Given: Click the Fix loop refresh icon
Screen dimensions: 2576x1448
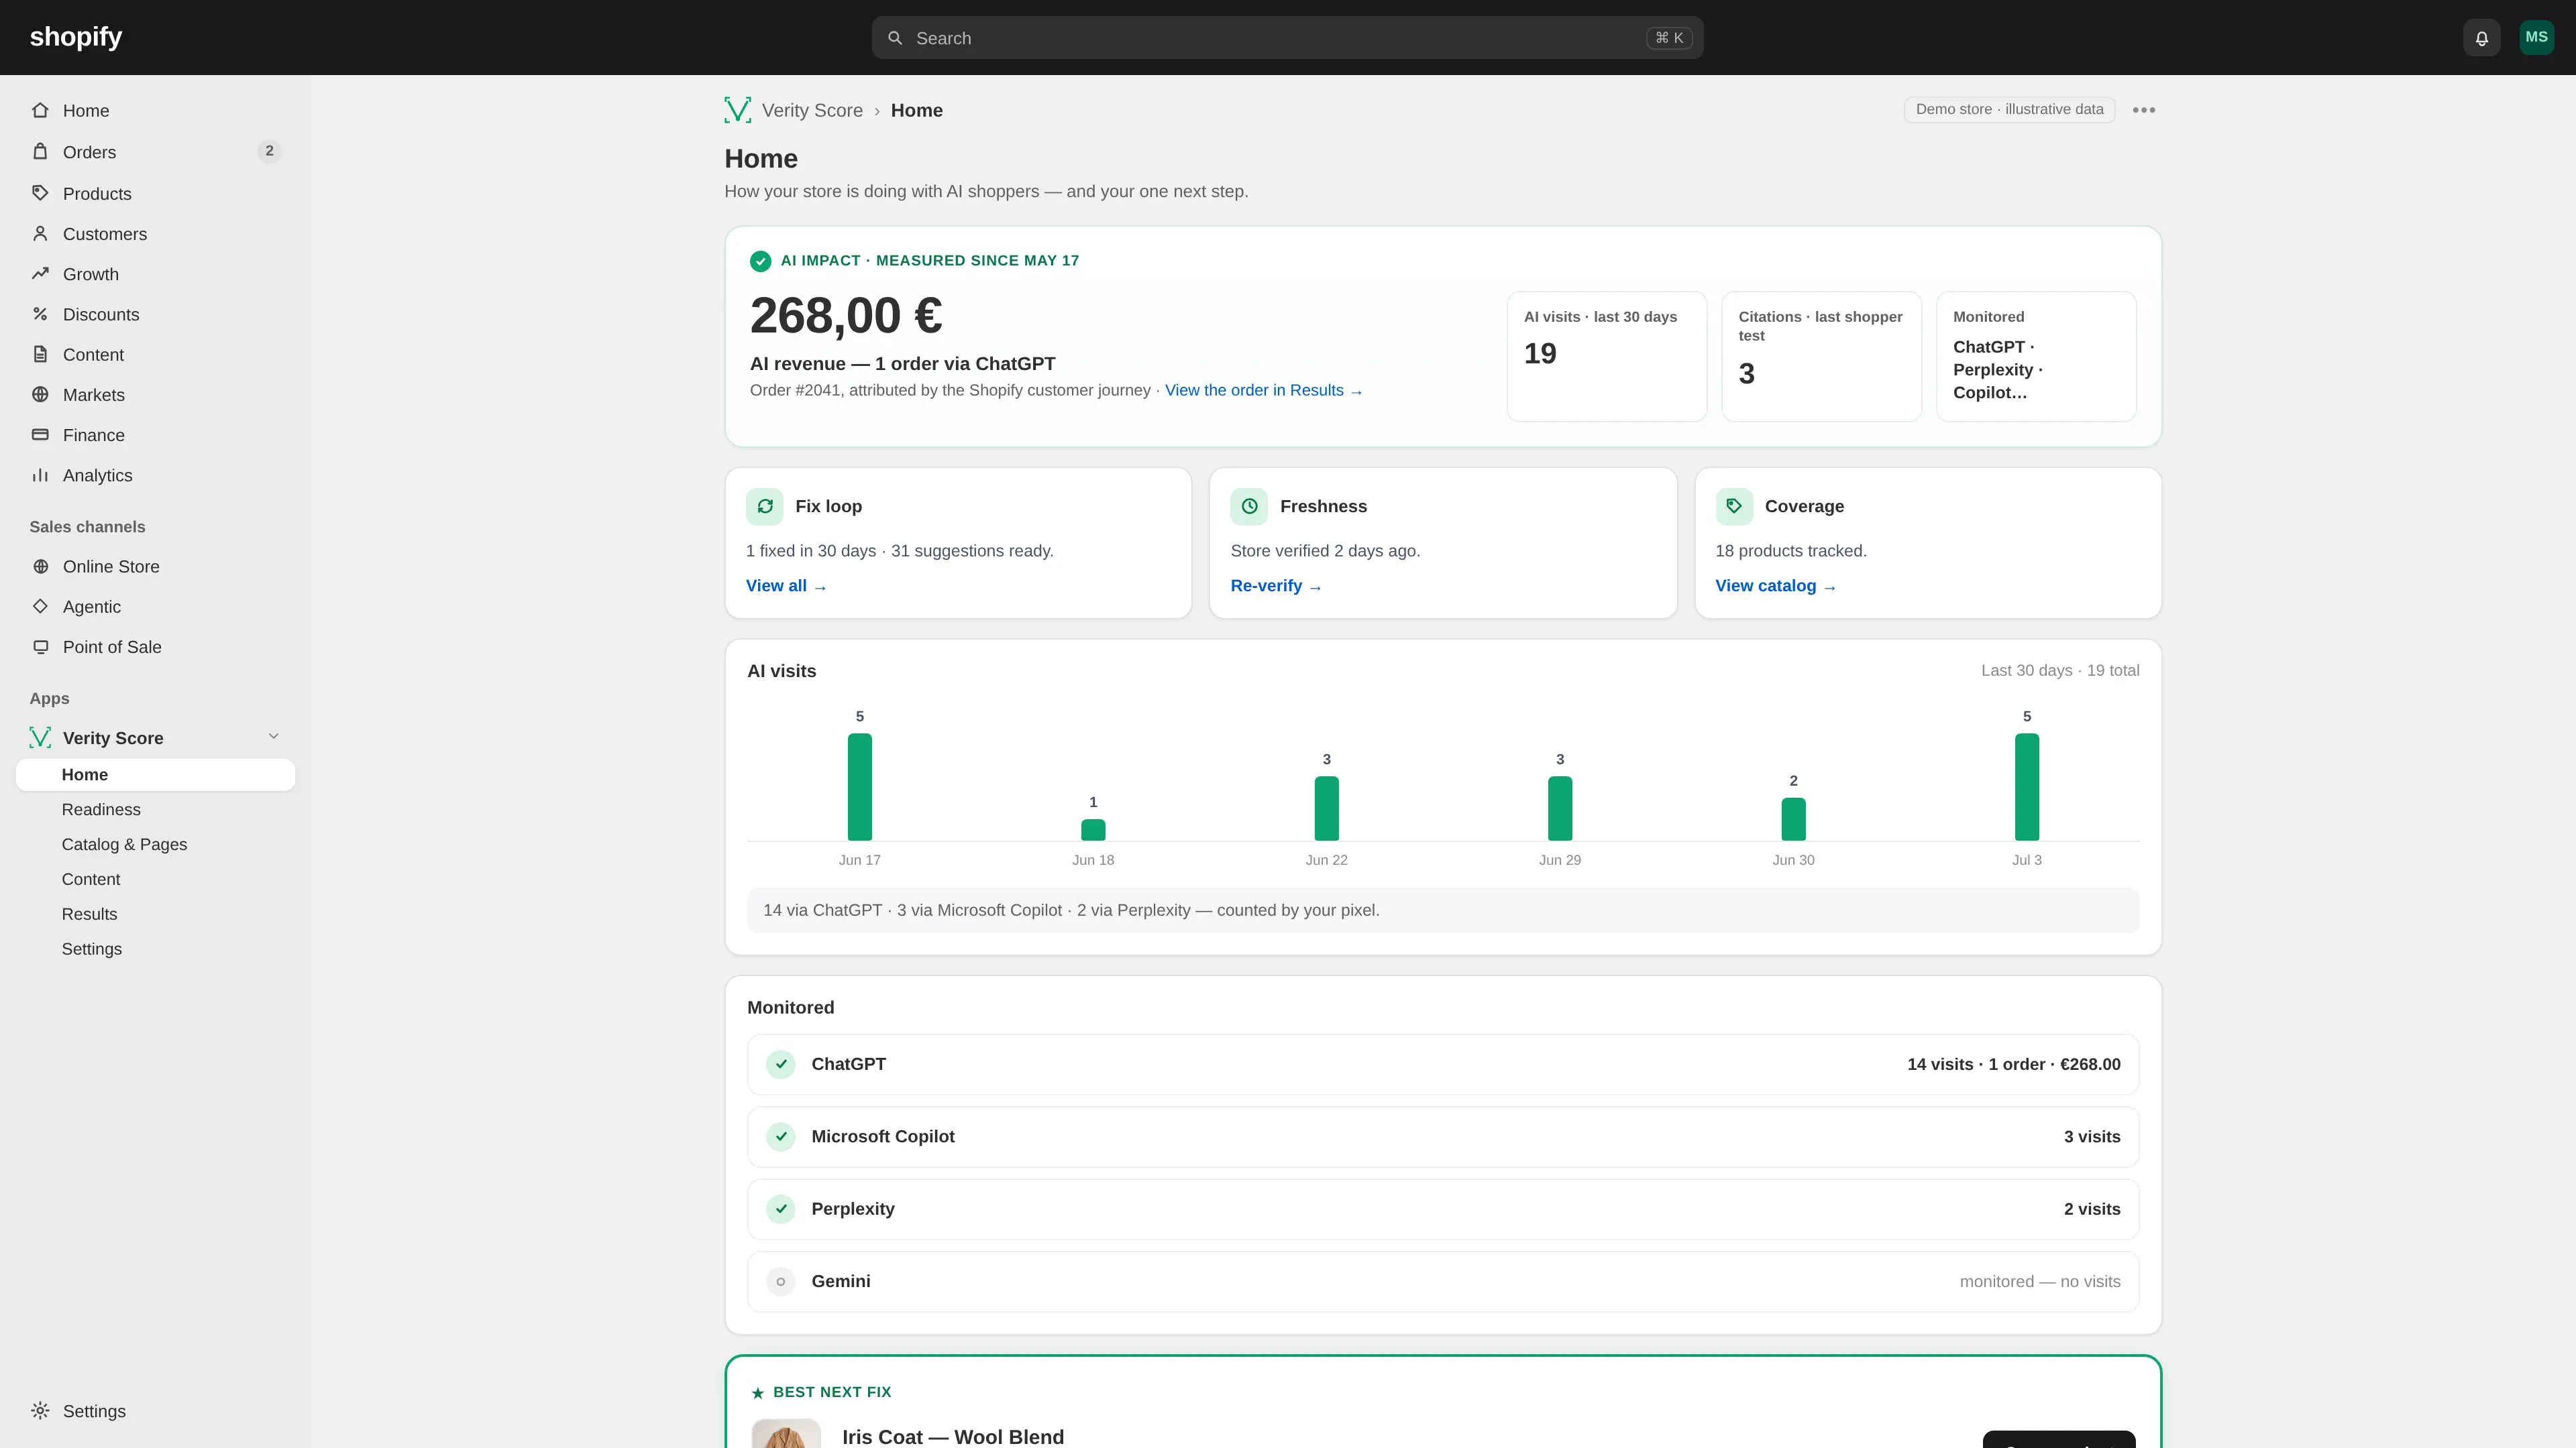Looking at the screenshot, I should click(x=765, y=507).
